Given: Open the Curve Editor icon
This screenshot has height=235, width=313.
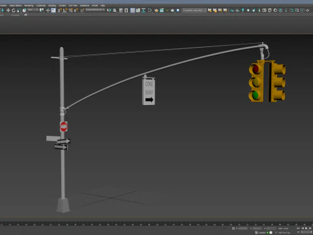Looking at the screenshot, I should (x=138, y=10).
